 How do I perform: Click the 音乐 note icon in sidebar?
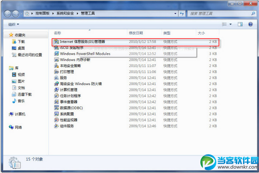pyautogui.click(x=14, y=101)
